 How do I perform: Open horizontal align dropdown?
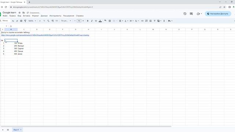(x=121, y=21)
